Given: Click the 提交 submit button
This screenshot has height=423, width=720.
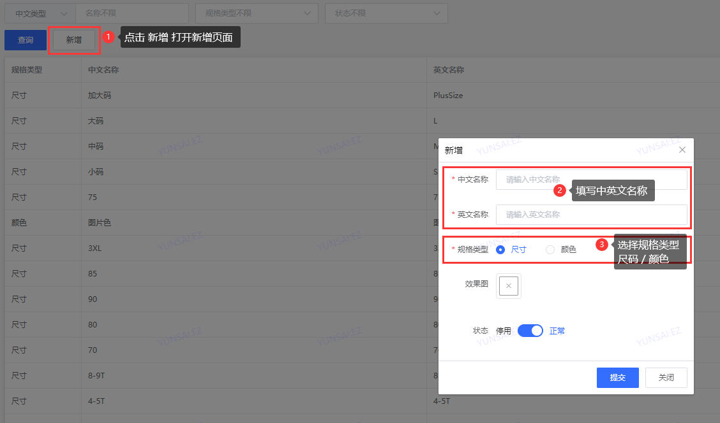Looking at the screenshot, I should point(618,378).
